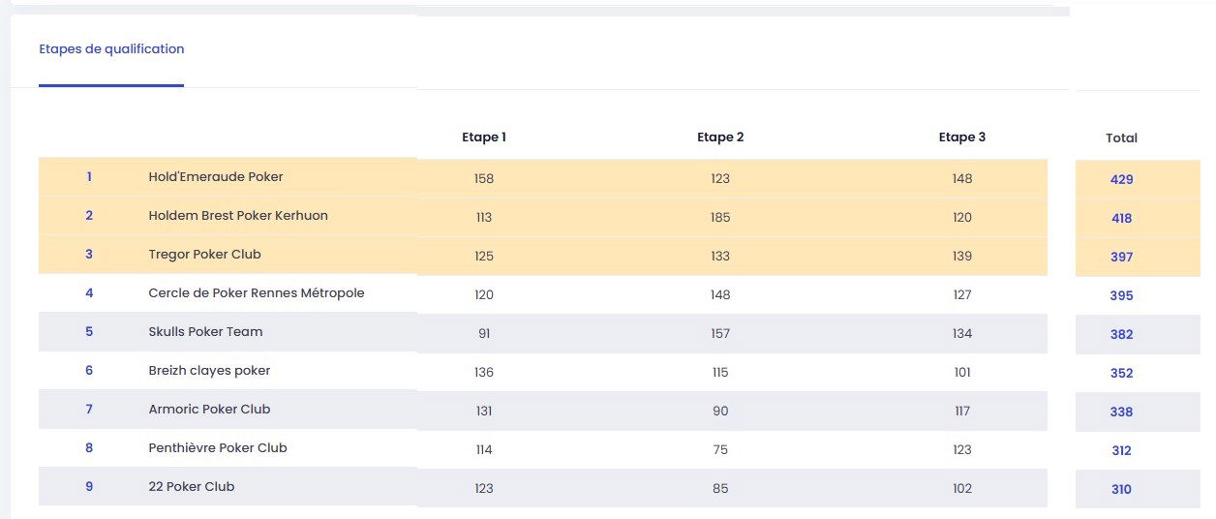Click the Etape 3 column header
This screenshot has height=519, width=1216.
pyautogui.click(x=961, y=137)
